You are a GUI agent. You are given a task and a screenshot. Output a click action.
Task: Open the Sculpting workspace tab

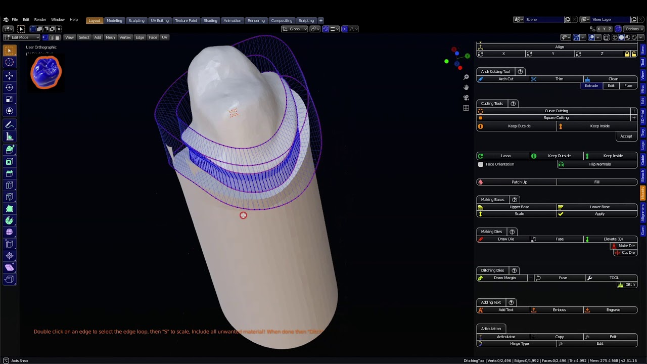click(136, 21)
